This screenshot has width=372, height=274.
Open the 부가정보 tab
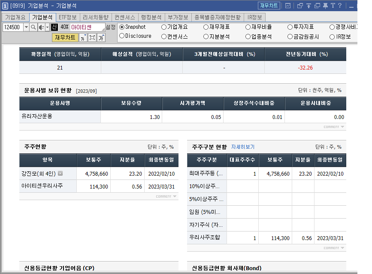pos(178,17)
